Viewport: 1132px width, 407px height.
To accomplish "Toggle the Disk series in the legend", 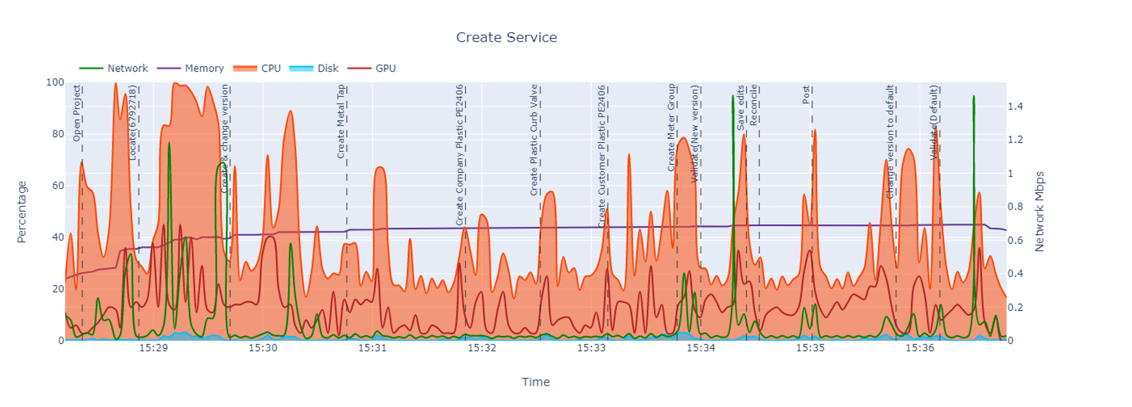I will click(314, 68).
